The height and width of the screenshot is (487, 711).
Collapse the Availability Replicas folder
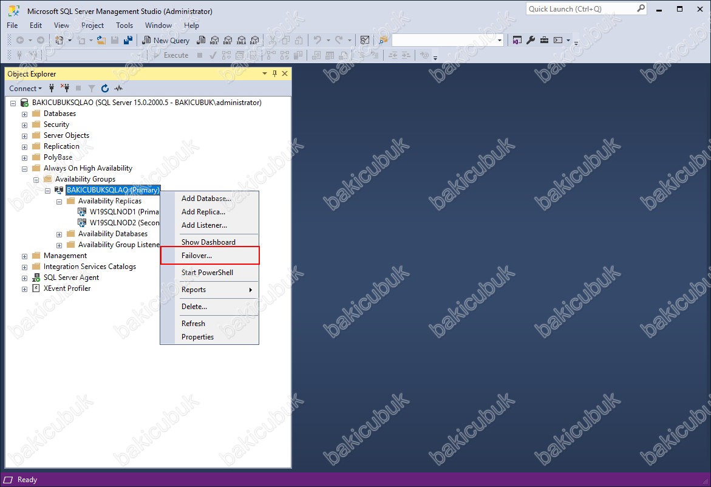click(x=59, y=202)
